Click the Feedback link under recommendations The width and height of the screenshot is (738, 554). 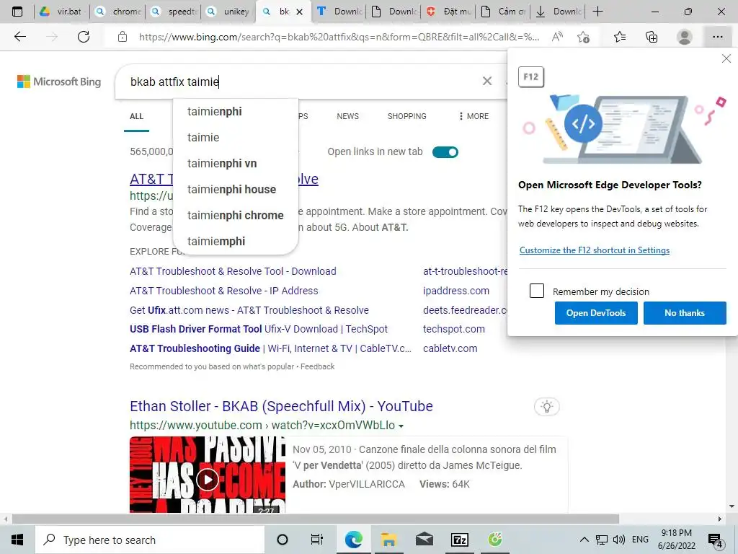318,366
